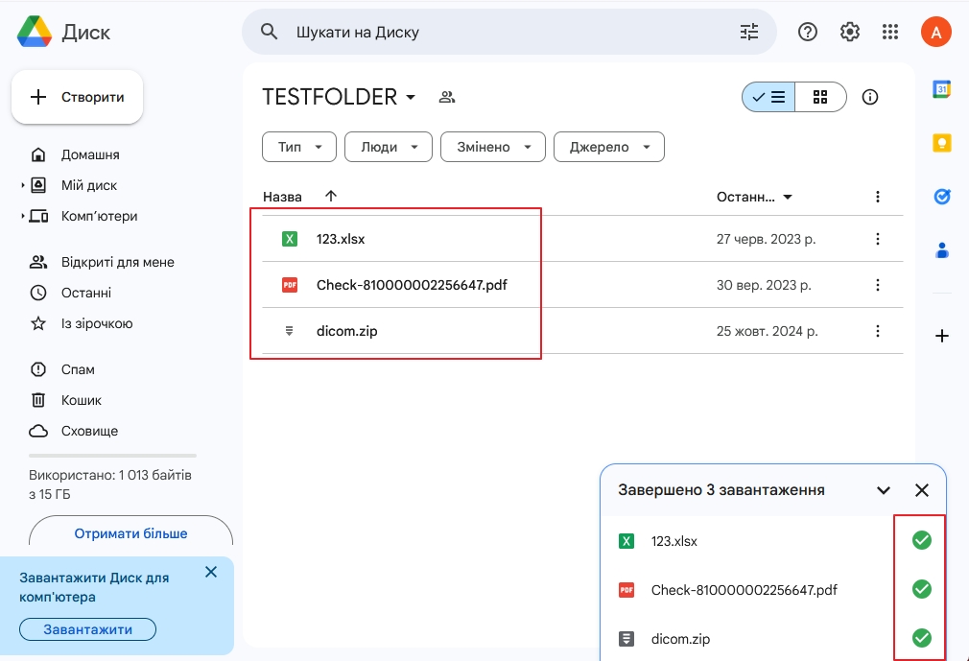The height and width of the screenshot is (661, 969).
Task: Open the Google apps grid
Action: coord(890,32)
